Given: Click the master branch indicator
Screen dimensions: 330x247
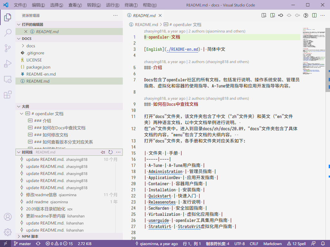Looking at the screenshot, I should click(x=22, y=244).
